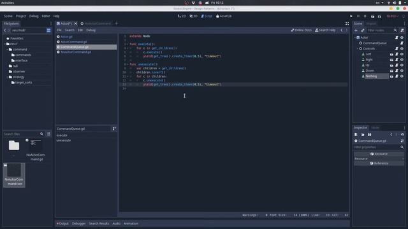Screen dimensions: 408x229
Task: Add a new node with plus icon
Action: pyautogui.click(x=356, y=31)
